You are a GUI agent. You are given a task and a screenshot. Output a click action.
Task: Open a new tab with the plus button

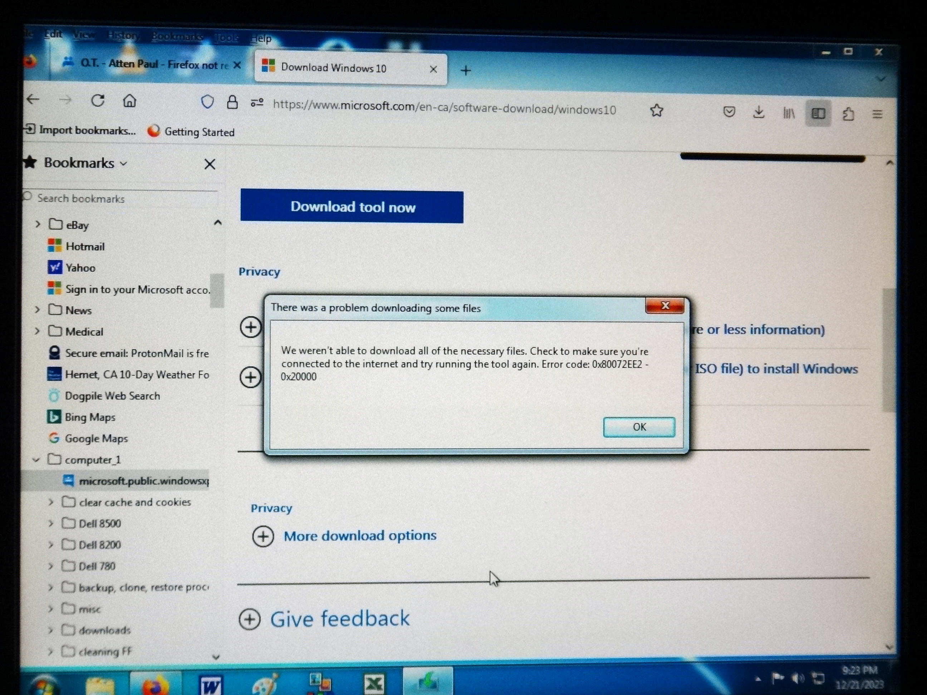[x=466, y=70]
